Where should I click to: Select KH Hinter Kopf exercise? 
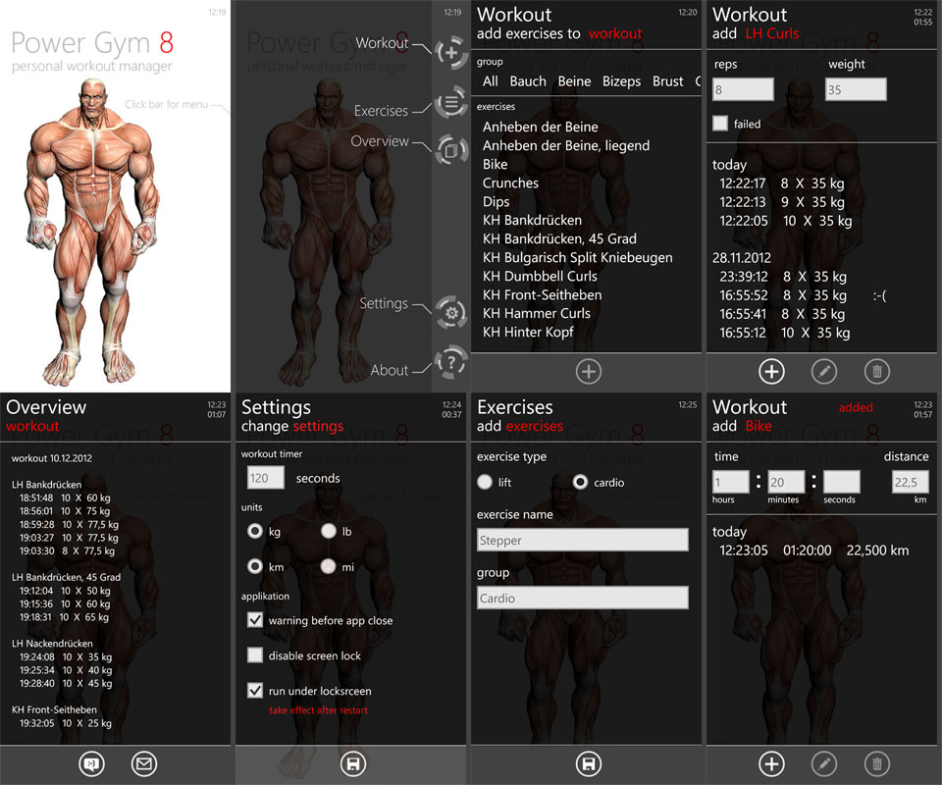pos(528,332)
